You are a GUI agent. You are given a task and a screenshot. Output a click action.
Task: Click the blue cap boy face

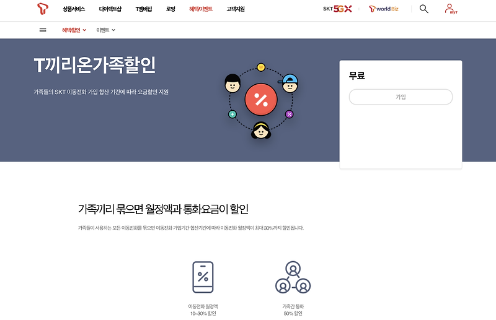click(x=289, y=83)
